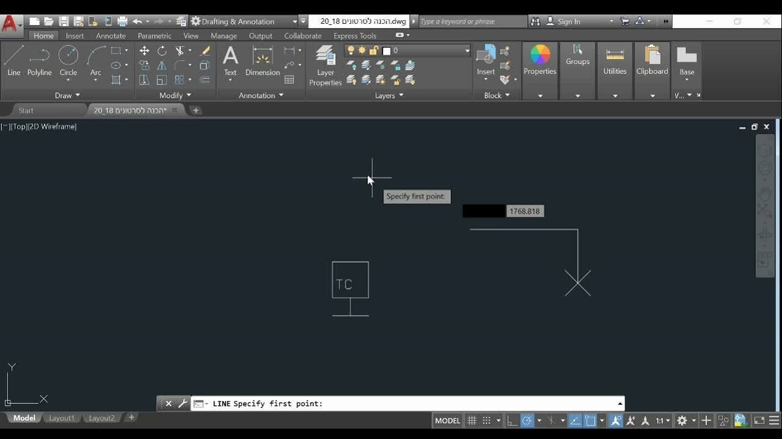Click the layer 0 white color swatch
This screenshot has height=439, width=782.
pyautogui.click(x=386, y=51)
